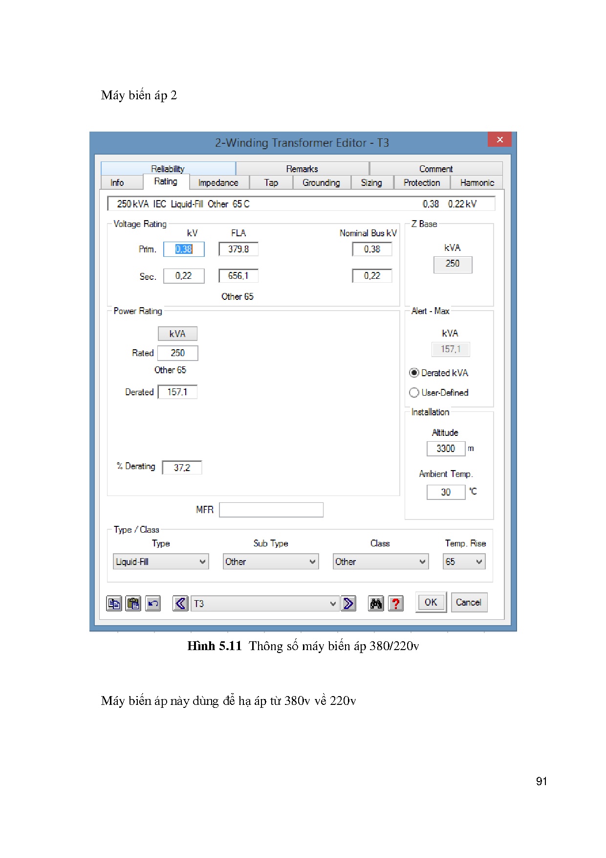This screenshot has width=606, height=858.
Task: Go to next transformer with right arrow
Action: point(348,604)
